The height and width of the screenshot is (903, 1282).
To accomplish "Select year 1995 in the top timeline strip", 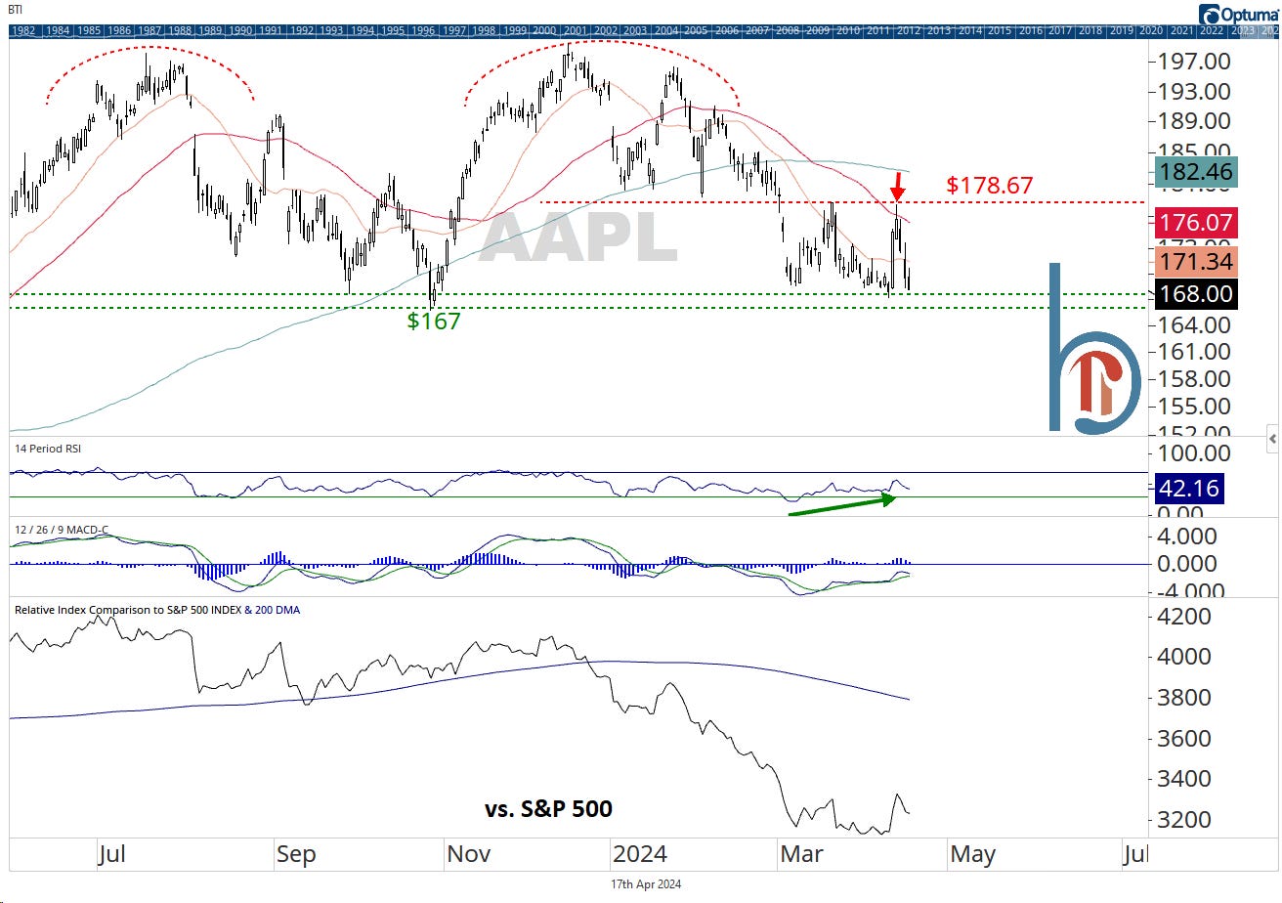I will pos(393,31).
